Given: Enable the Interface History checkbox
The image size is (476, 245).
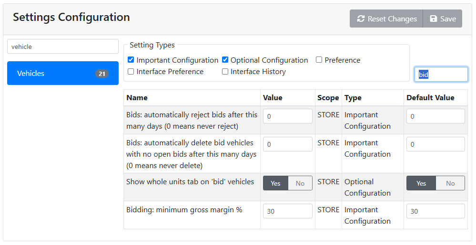Looking at the screenshot, I should click(225, 72).
